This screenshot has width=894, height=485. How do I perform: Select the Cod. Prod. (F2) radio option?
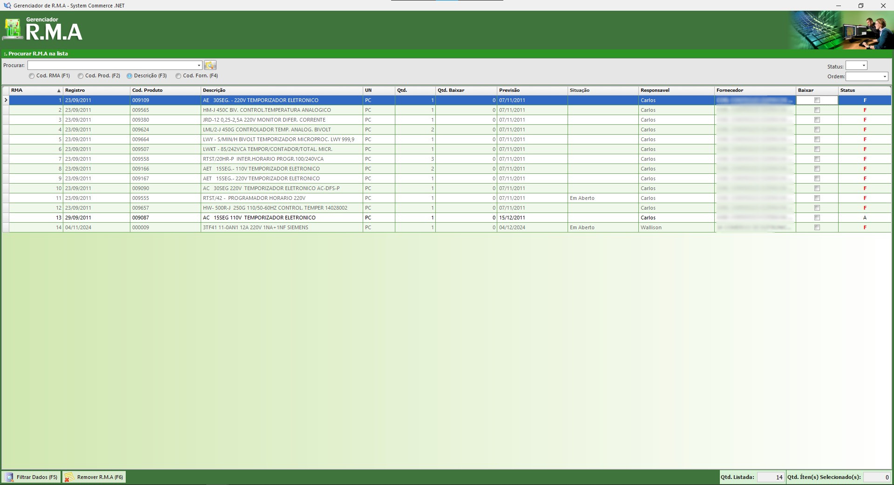coord(81,76)
